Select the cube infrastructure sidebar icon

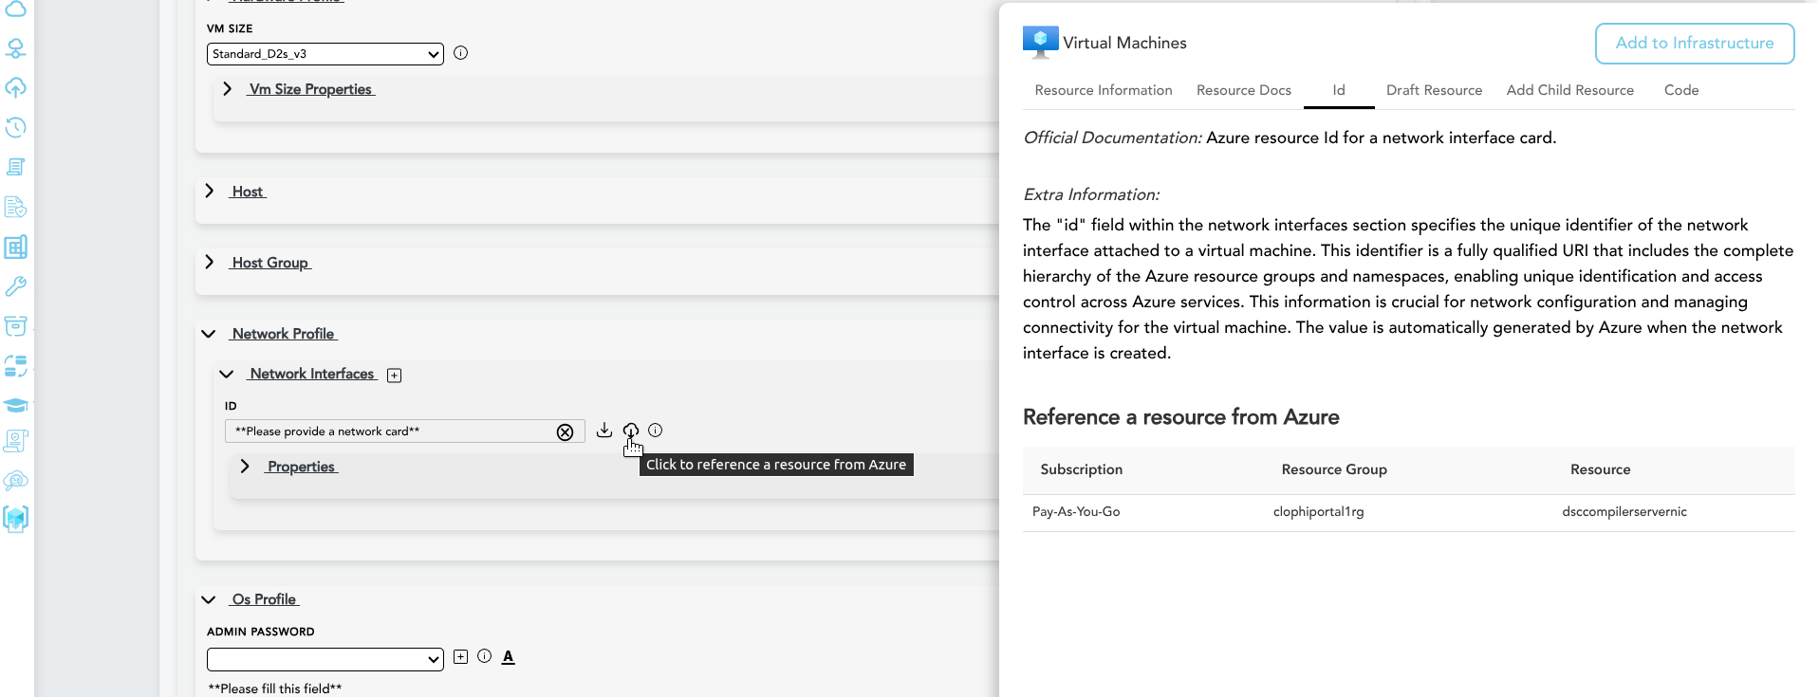click(x=15, y=519)
